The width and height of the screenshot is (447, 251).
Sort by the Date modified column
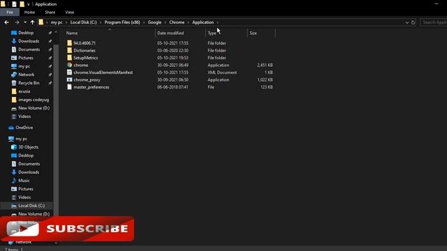(170, 33)
